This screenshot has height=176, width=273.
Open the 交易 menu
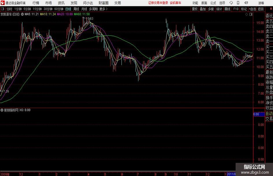pyautogui.click(x=118, y=3)
